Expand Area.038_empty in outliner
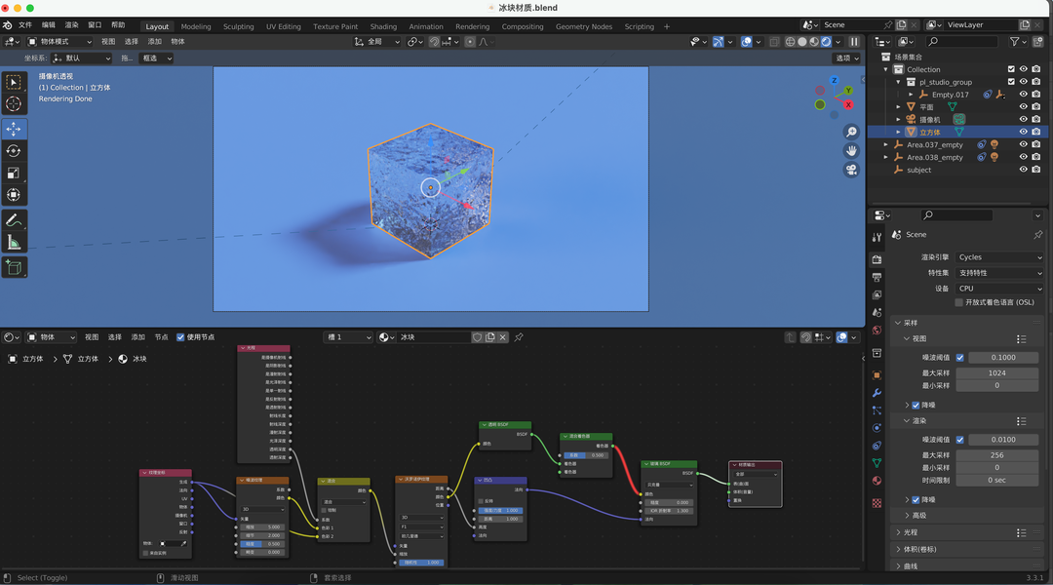This screenshot has width=1053, height=585. click(885, 157)
